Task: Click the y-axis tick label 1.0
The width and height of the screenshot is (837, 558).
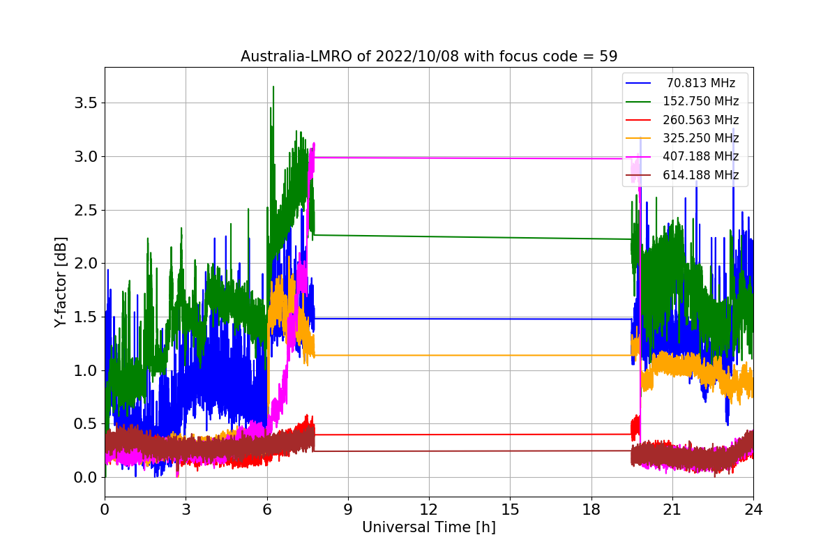Action: tap(86, 370)
